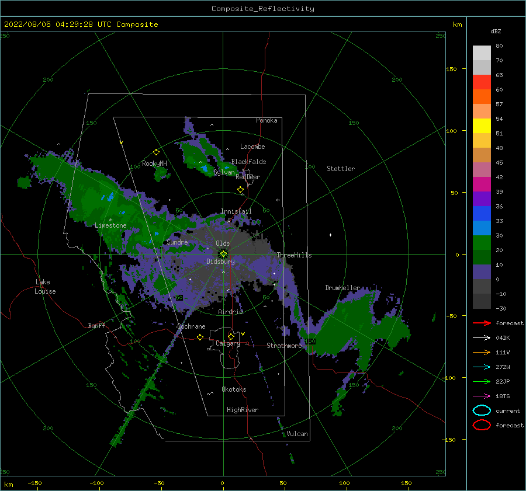Image resolution: width=526 pixels, height=491 pixels.
Task: Click the Calgary city label
Action: click(x=228, y=343)
